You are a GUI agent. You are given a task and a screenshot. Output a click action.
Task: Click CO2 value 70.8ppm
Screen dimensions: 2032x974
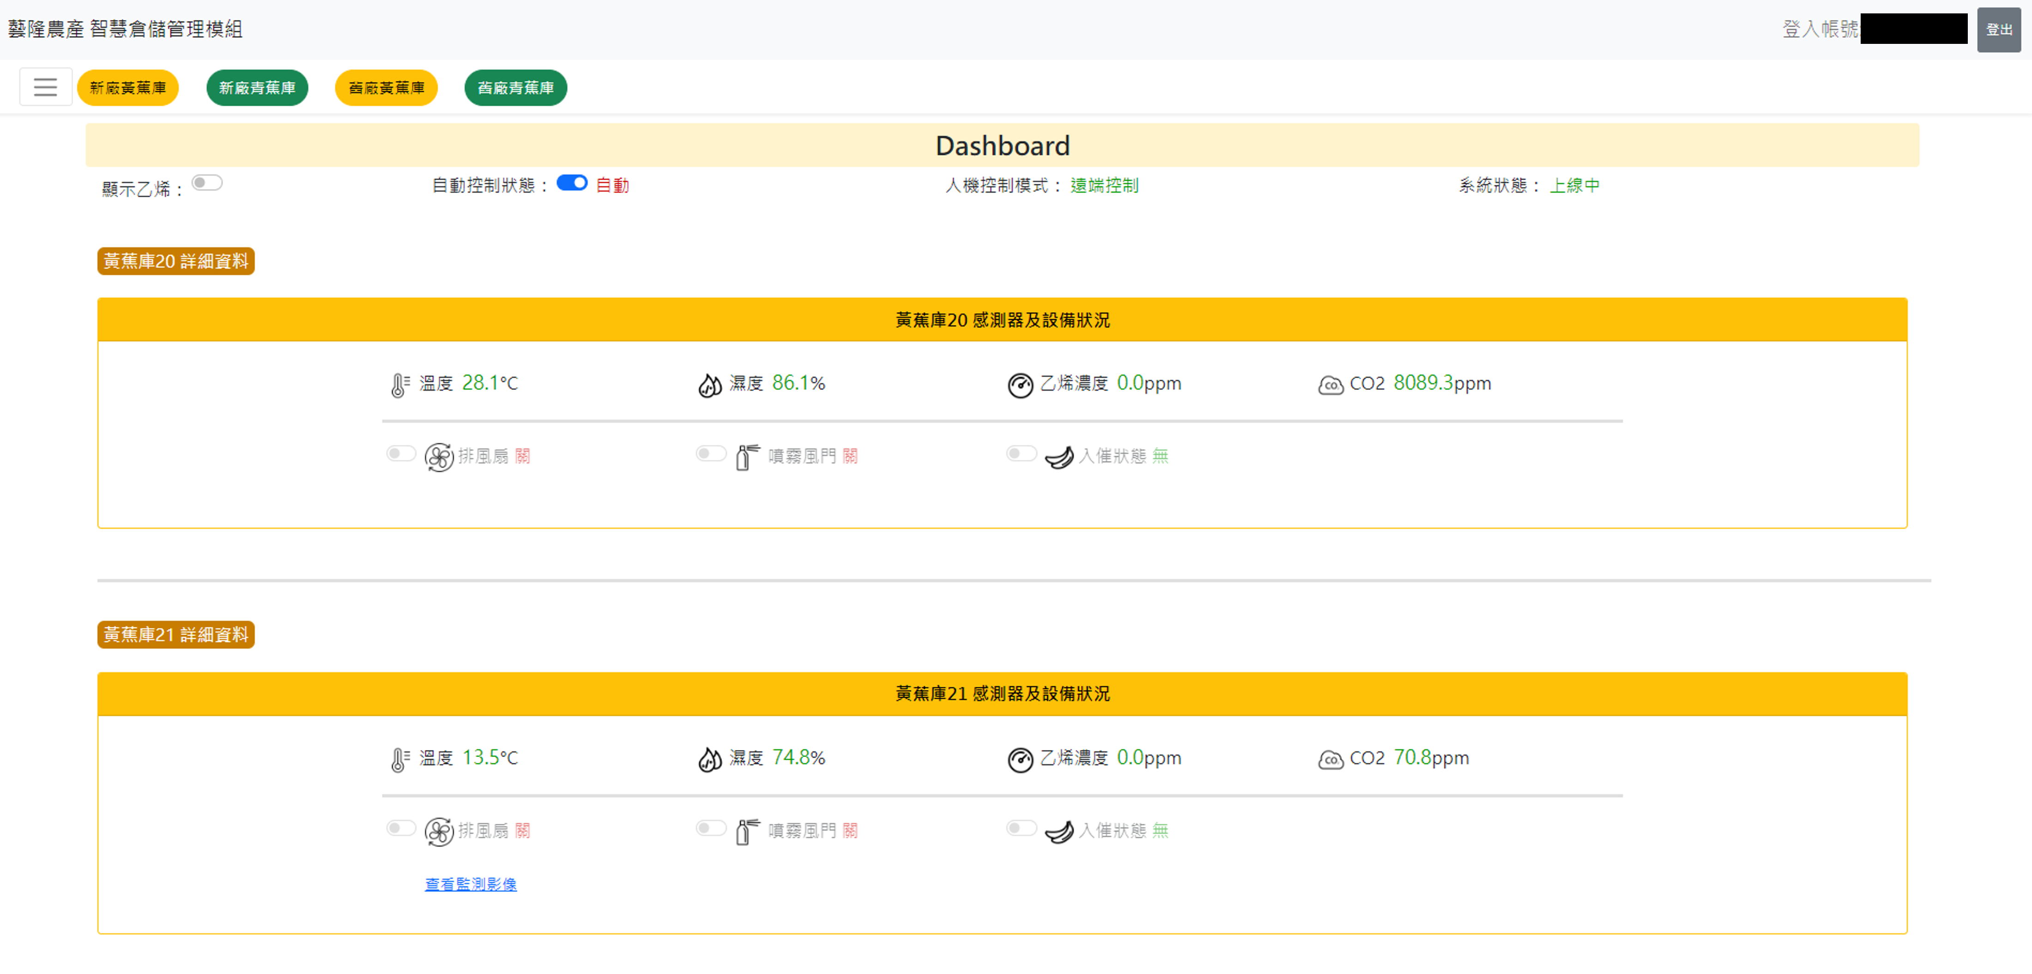(x=1431, y=758)
